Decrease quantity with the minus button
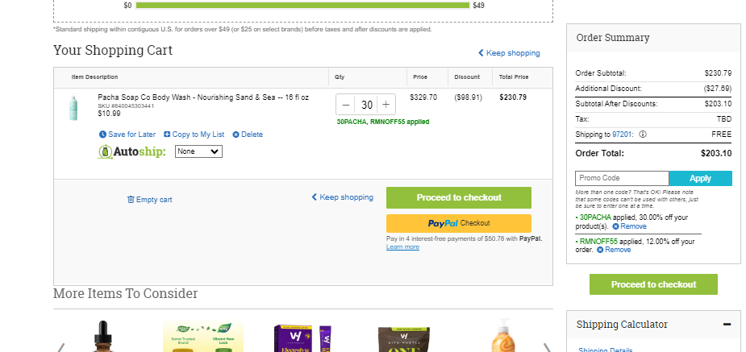The width and height of the screenshot is (746, 352). [346, 105]
